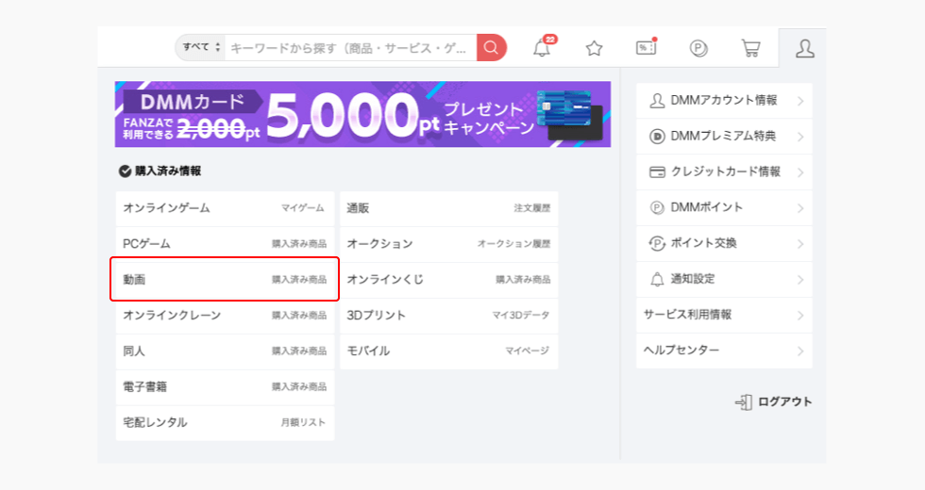The height and width of the screenshot is (490, 925).
Task: Click the DMM card 5,000pt campaign banner
Action: 362,114
